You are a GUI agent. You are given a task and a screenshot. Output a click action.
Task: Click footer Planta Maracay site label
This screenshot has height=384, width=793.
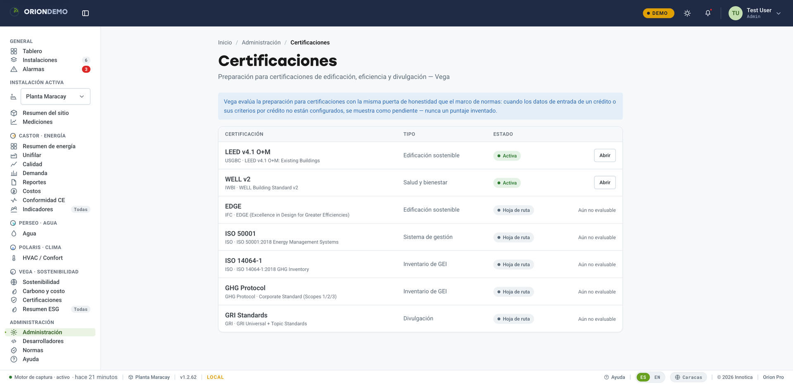tap(149, 377)
